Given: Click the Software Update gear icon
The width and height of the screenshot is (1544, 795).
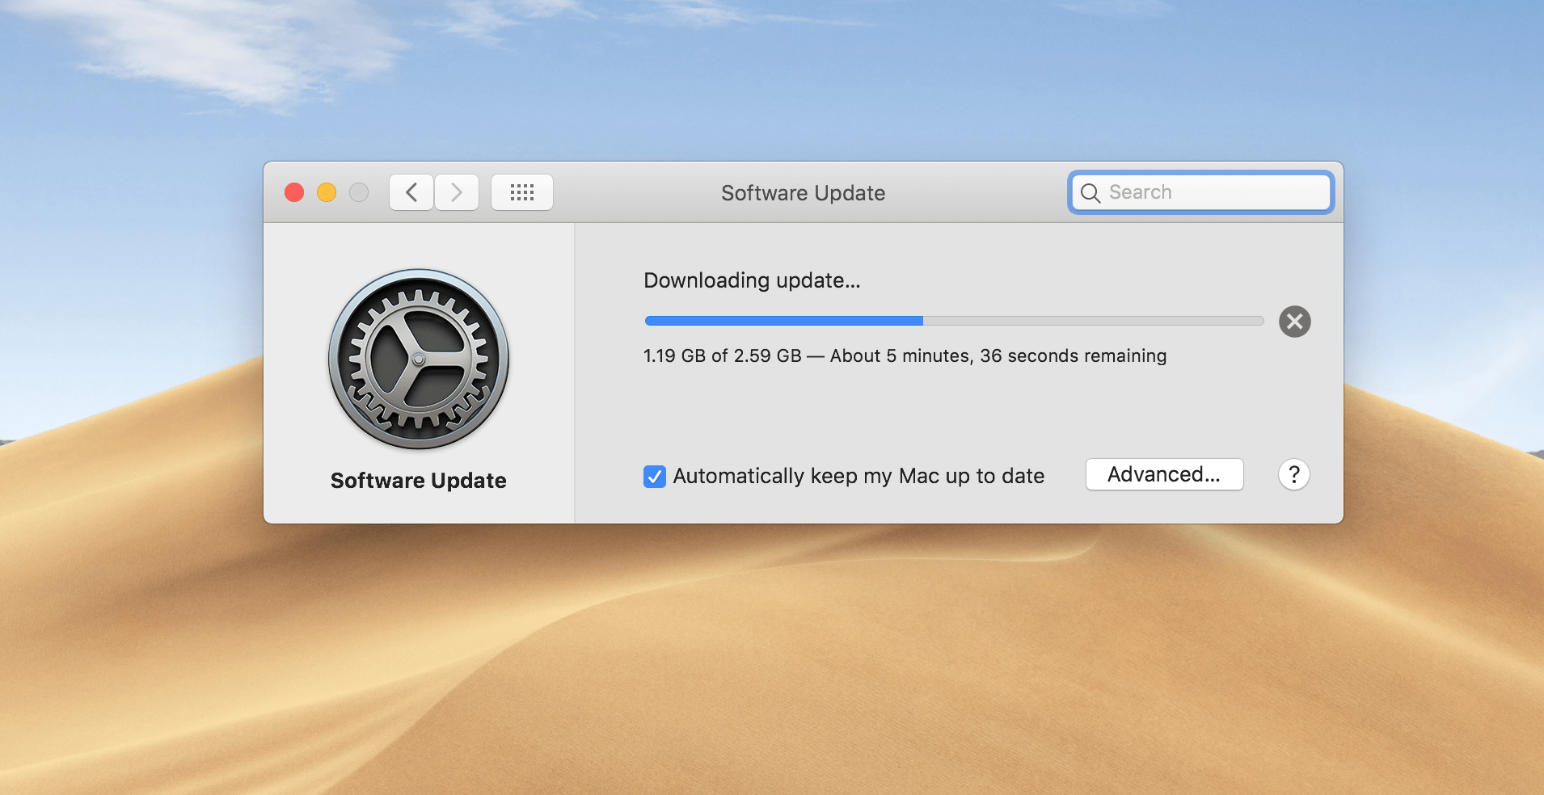Looking at the screenshot, I should pos(419,360).
